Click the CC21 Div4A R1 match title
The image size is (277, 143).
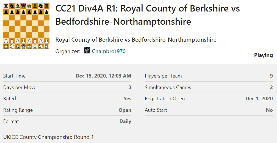pos(148,15)
